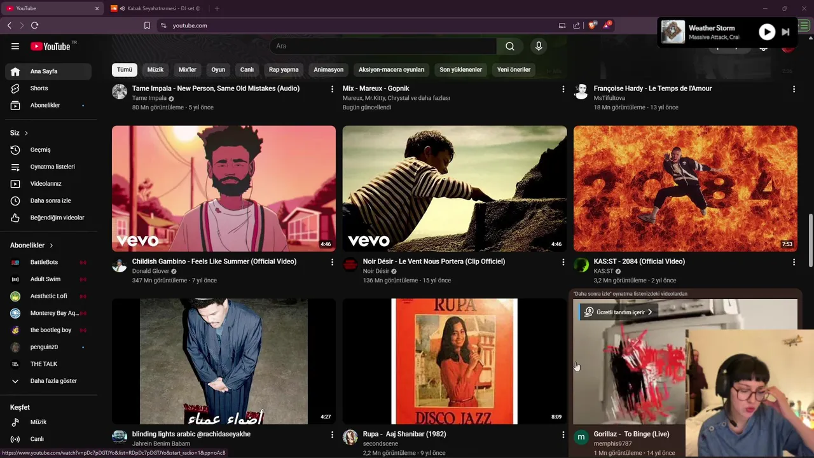
Task: Open options for Mix - Mareux - Gopnik
Action: click(563, 89)
